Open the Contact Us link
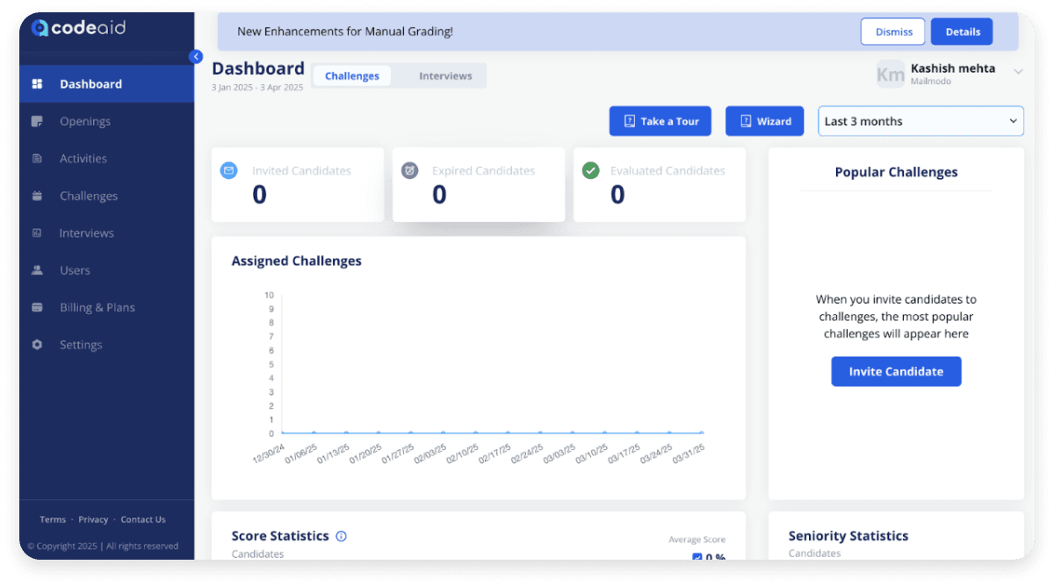The image size is (1054, 586). coord(143,519)
